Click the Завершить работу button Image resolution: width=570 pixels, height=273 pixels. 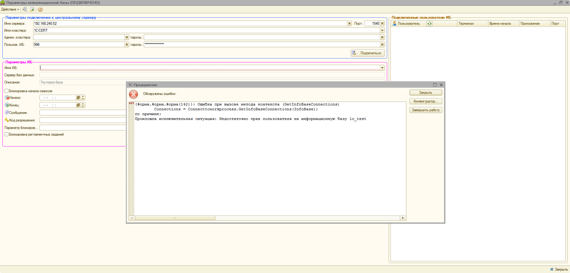426,110
